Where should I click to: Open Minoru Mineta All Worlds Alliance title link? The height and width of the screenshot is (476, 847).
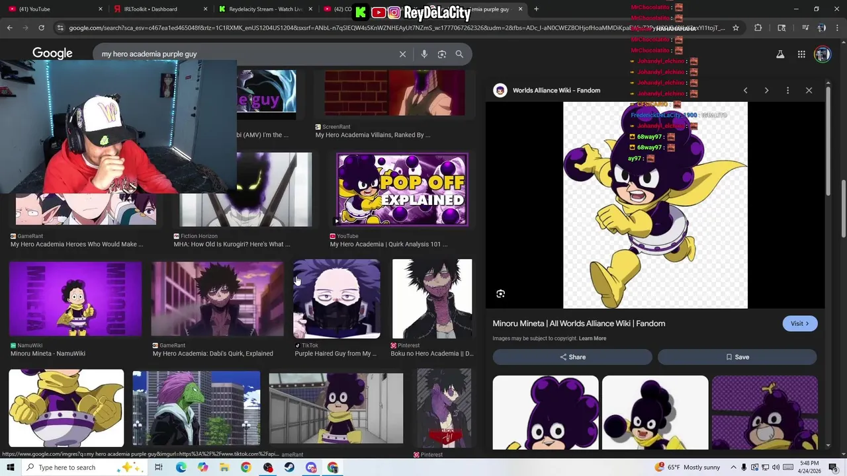(x=579, y=323)
